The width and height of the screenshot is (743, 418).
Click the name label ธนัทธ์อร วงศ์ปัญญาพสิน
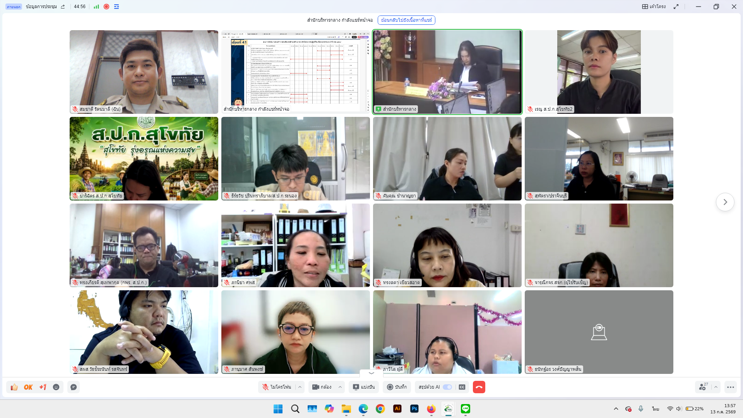tap(558, 369)
